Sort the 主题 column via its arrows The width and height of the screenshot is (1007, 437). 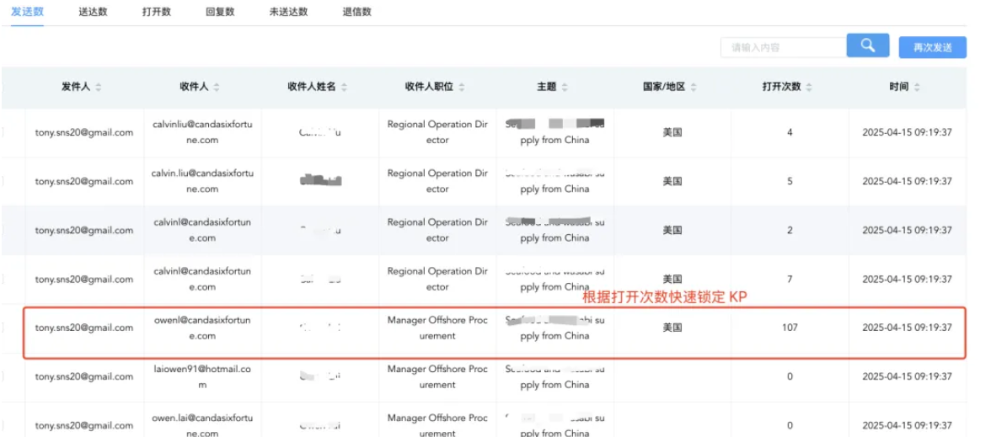(x=564, y=88)
